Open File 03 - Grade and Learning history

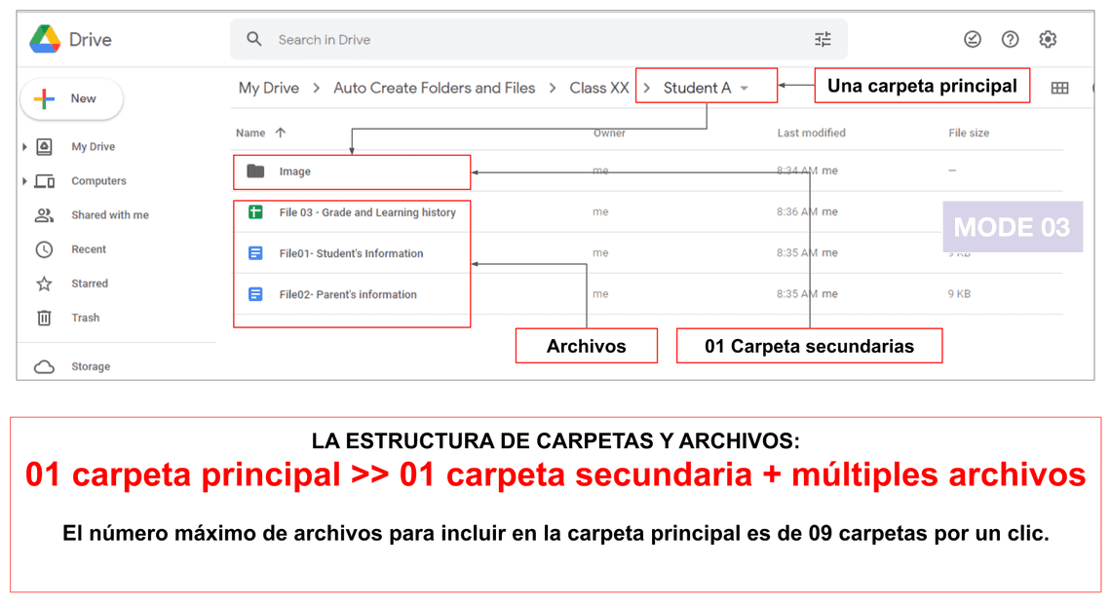[x=366, y=212]
